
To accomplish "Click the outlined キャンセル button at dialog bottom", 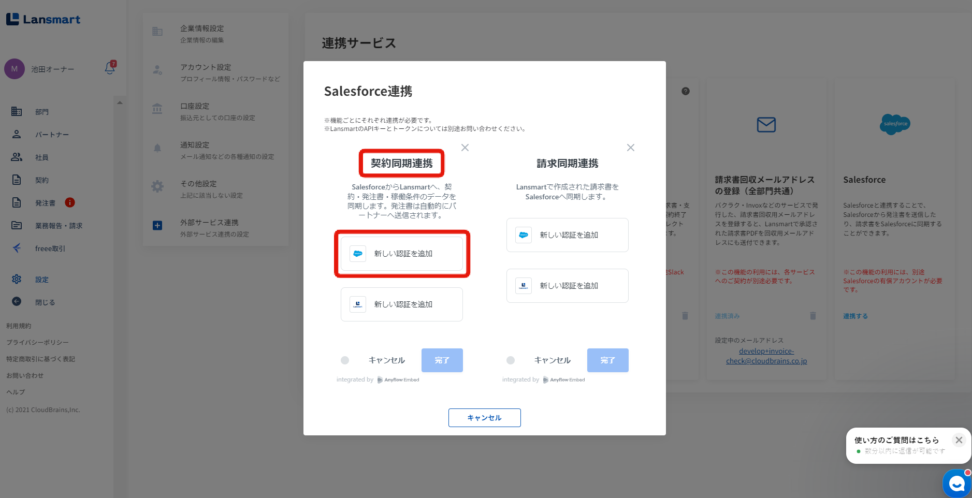I will (485, 418).
